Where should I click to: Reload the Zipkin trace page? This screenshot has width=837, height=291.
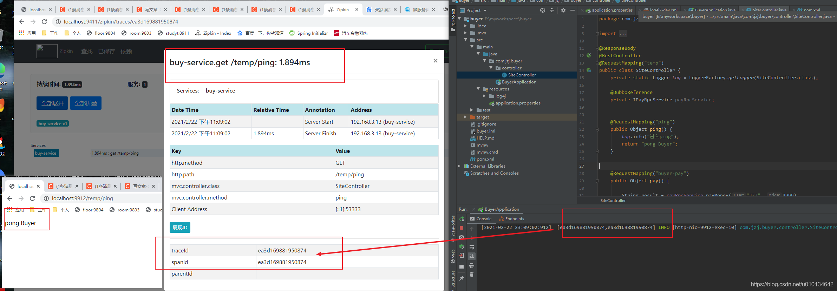44,22
